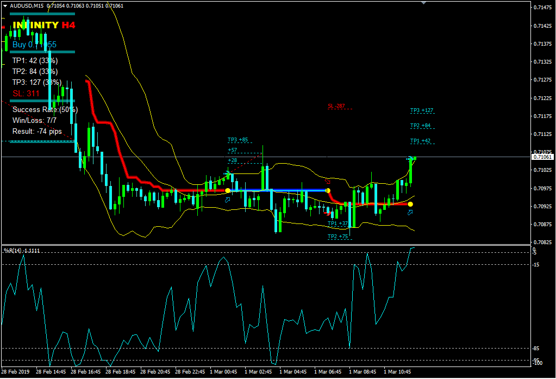Click the TP2: 84 (33%) panel line
This screenshot has height=379, width=556.
(x=35, y=72)
